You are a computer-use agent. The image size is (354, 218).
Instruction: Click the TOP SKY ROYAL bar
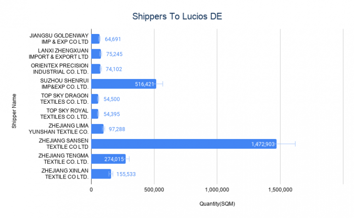[x=95, y=114]
